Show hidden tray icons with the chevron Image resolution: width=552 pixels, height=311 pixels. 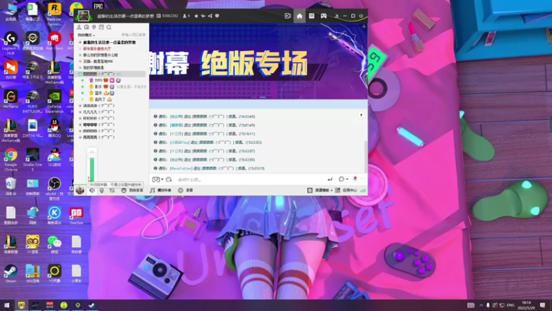coord(481,305)
